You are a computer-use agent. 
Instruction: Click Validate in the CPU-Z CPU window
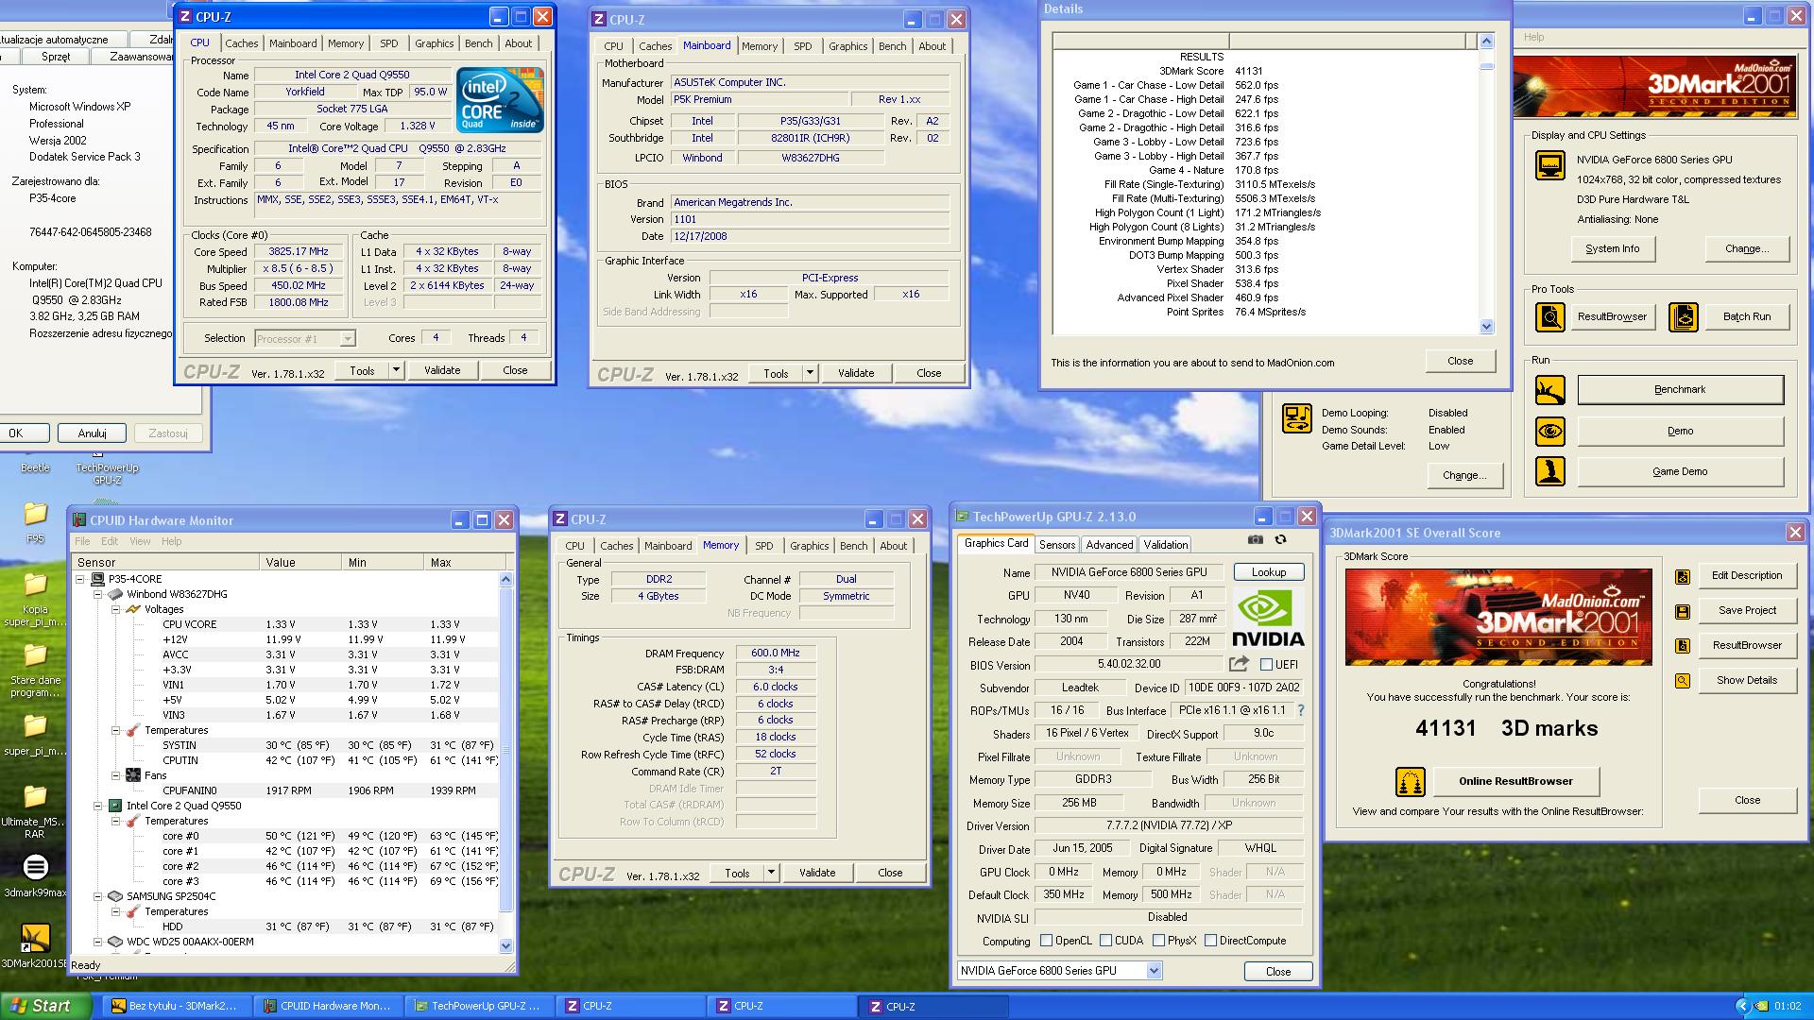click(x=441, y=370)
